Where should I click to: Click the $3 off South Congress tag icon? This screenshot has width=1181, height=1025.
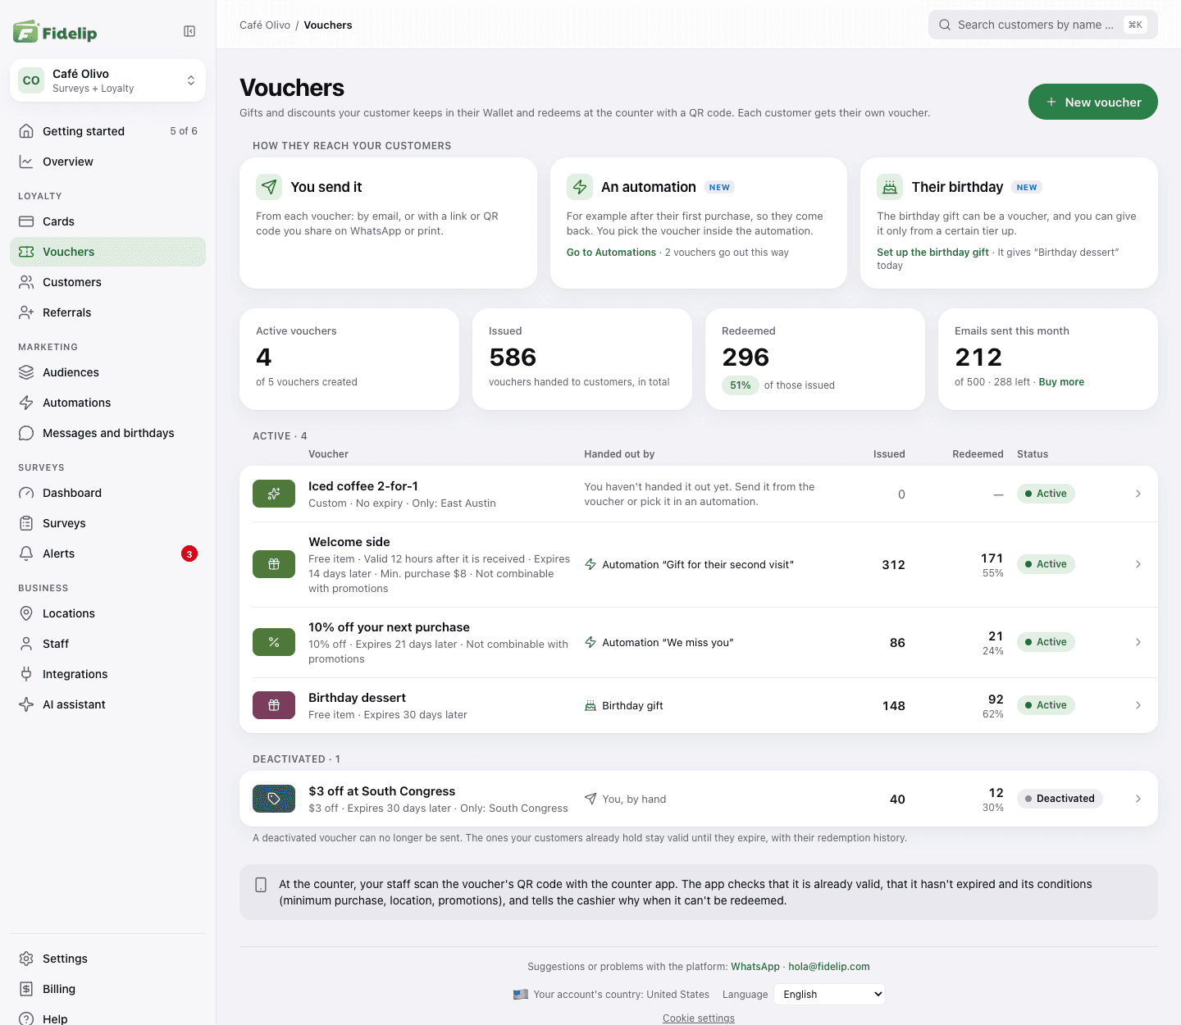[274, 799]
